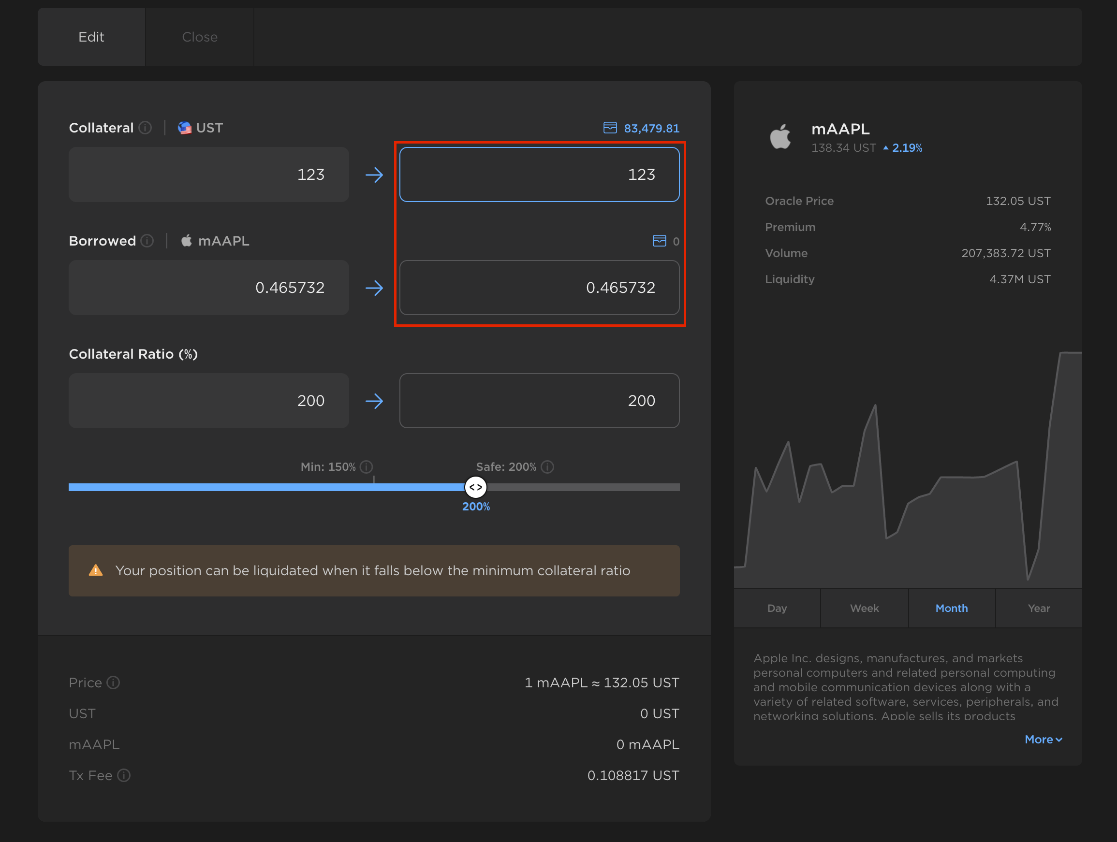Expand the description with More
Screen dimensions: 1117x842
1043,740
